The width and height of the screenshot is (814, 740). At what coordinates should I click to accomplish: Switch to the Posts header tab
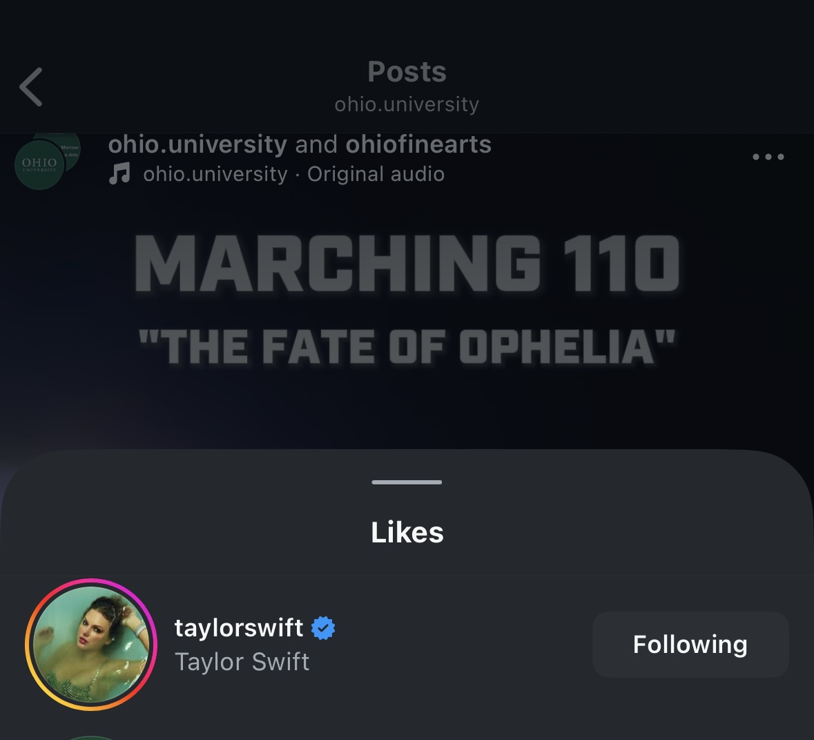coord(407,71)
